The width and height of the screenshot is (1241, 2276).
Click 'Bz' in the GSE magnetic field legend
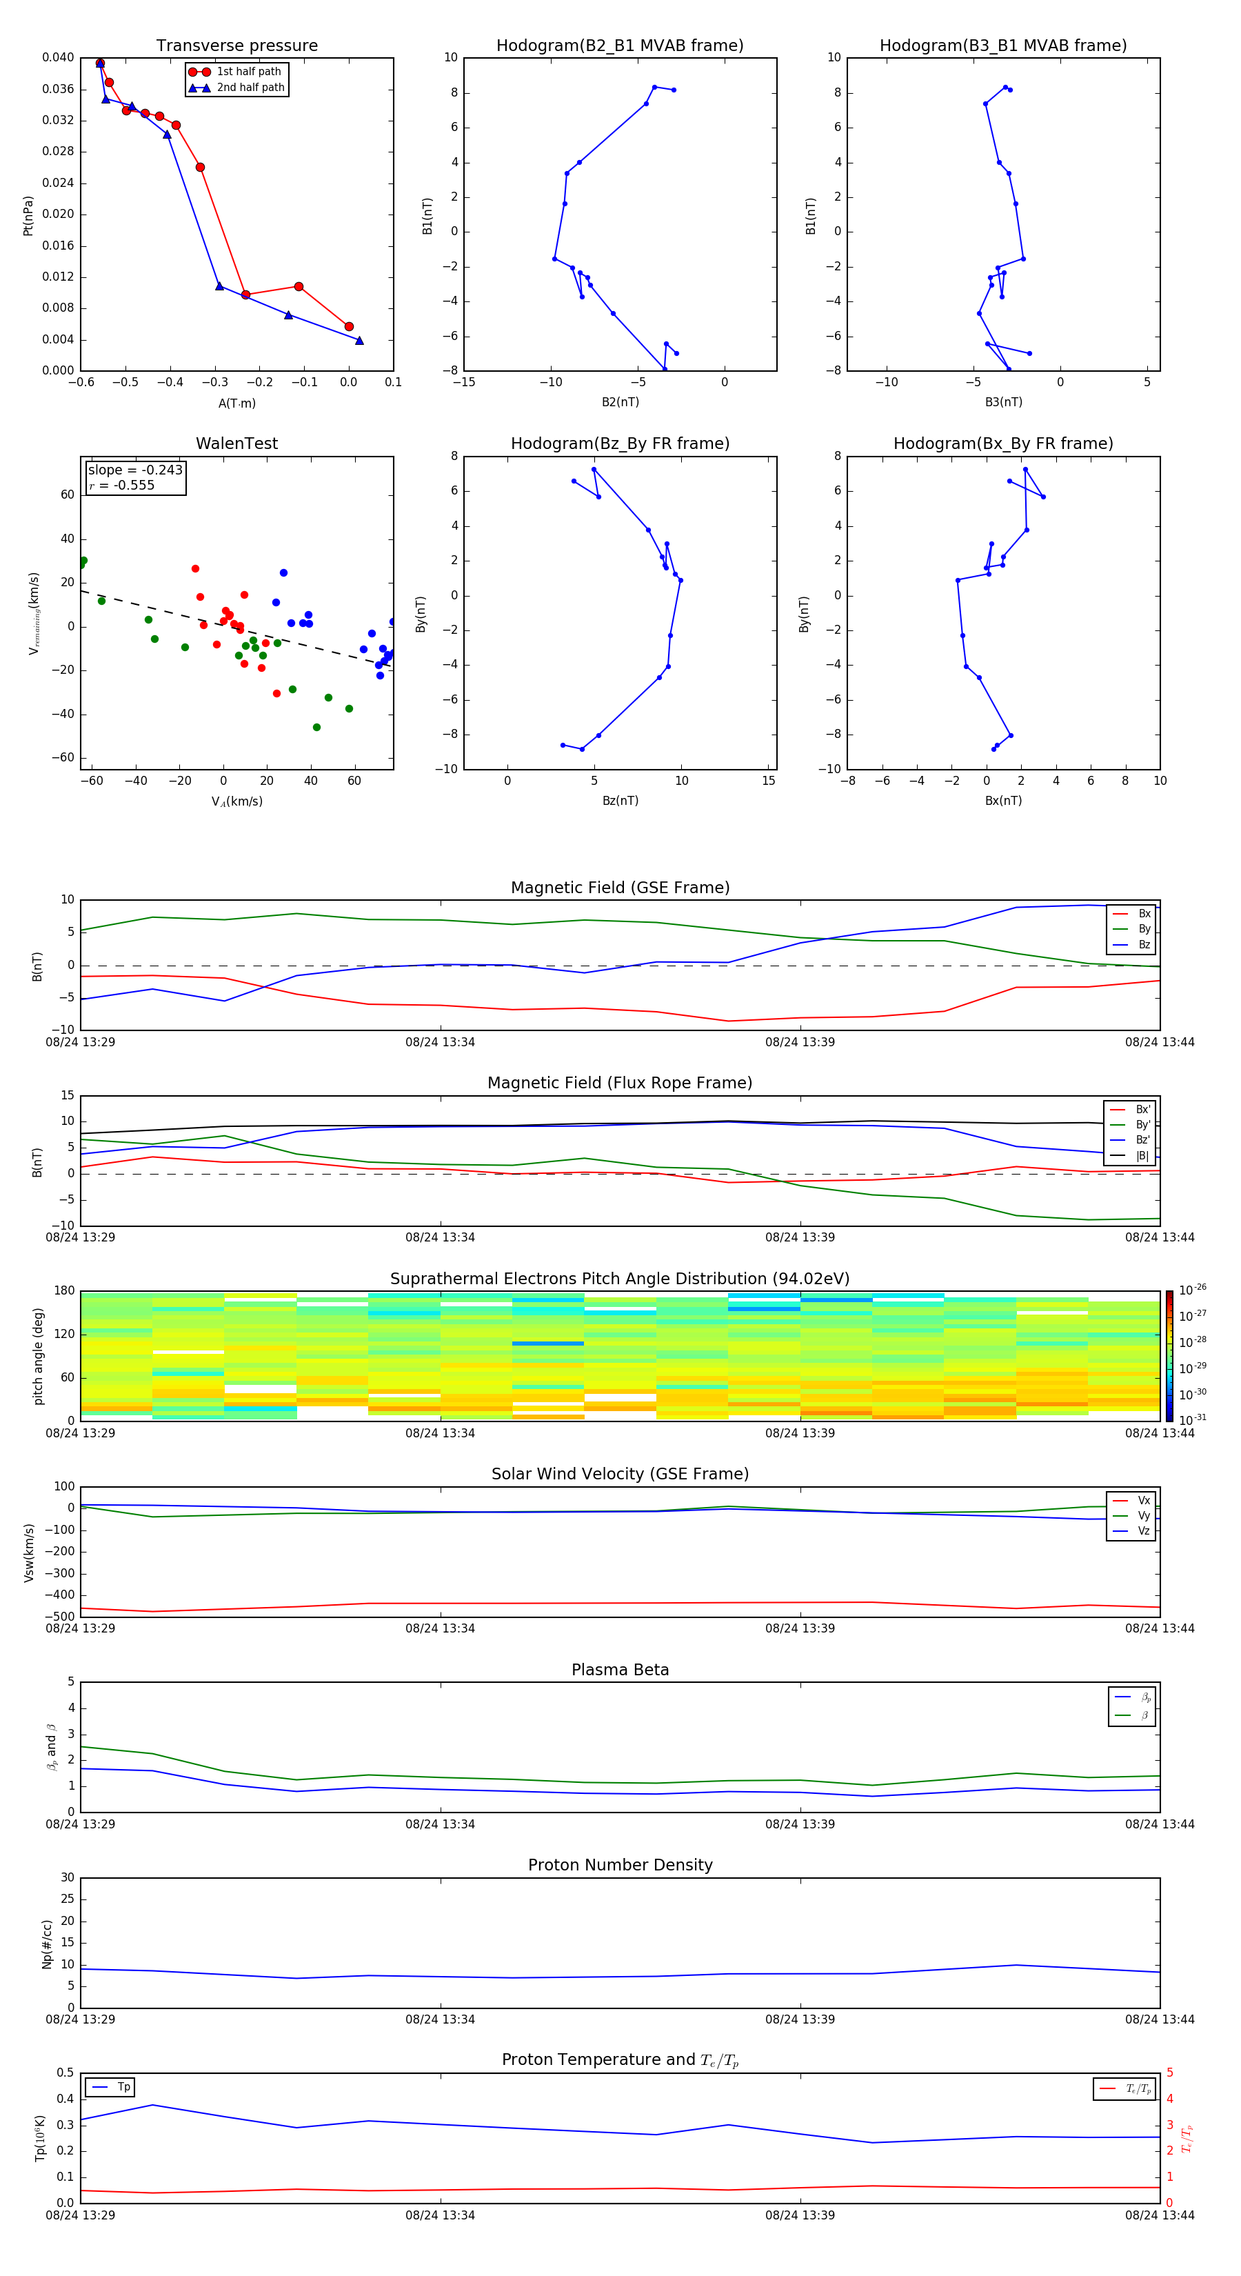(x=1131, y=946)
